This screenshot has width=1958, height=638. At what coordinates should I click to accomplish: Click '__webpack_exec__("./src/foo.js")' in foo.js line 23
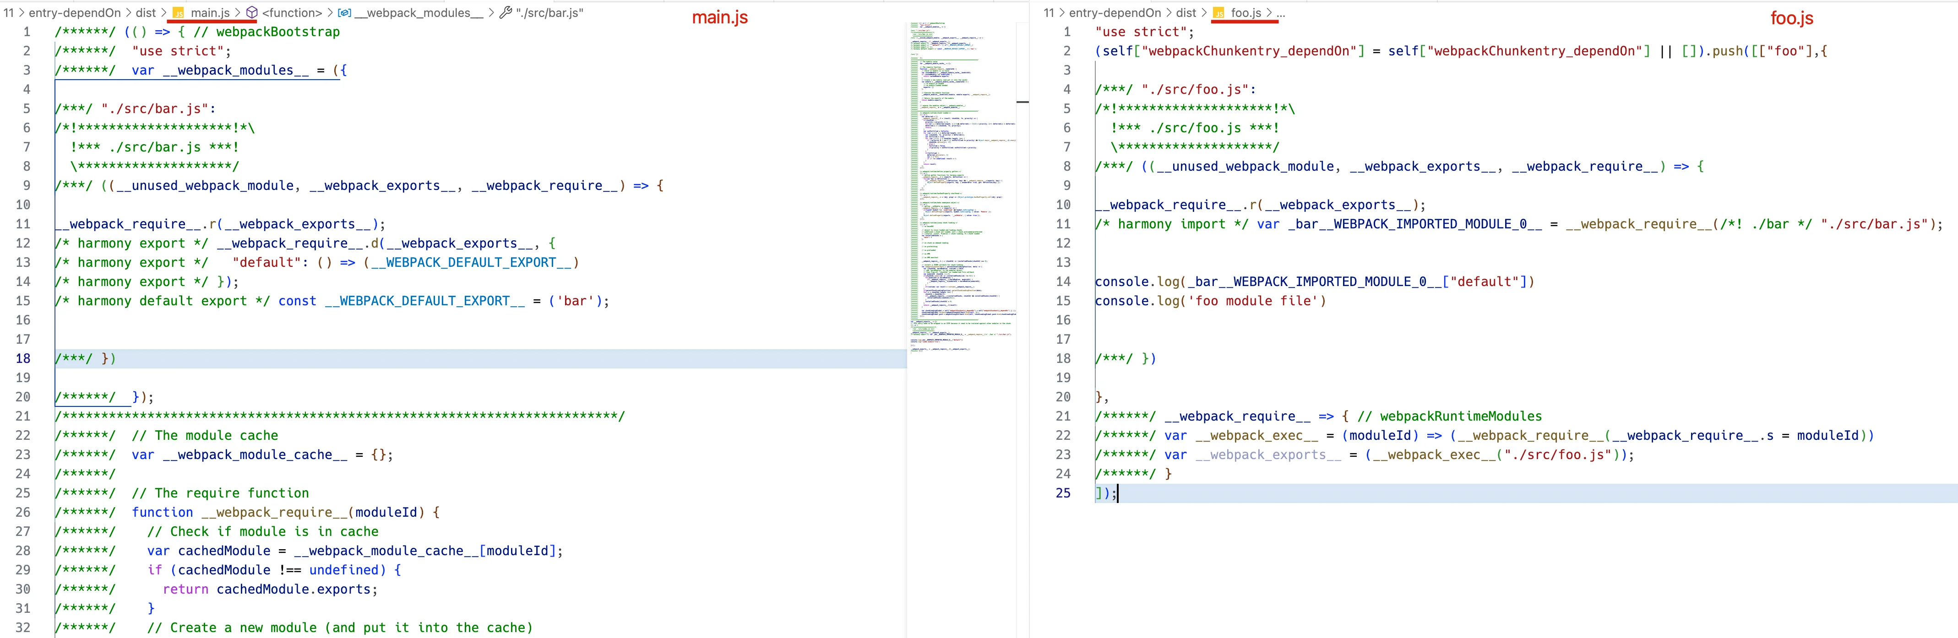click(1496, 454)
